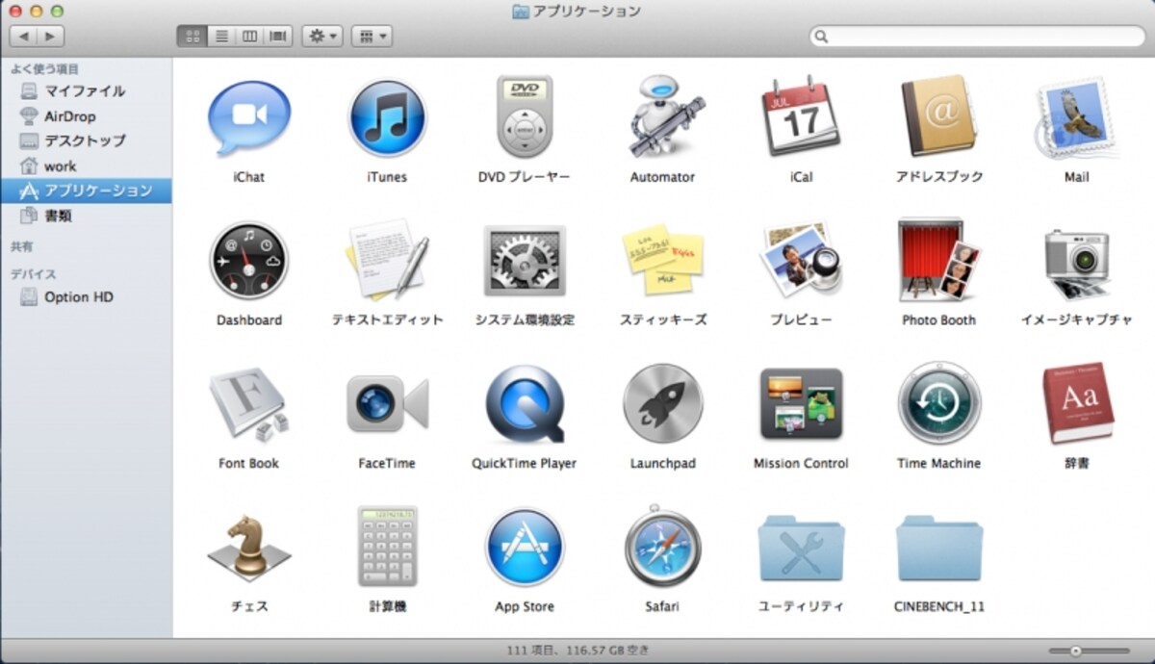Open the gear action dropdown menu

click(322, 36)
